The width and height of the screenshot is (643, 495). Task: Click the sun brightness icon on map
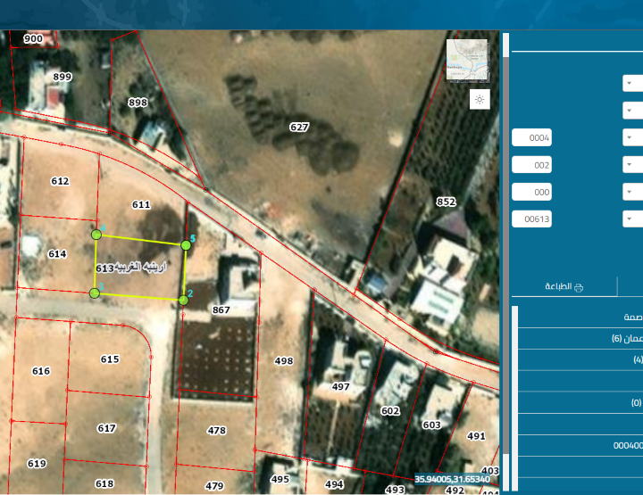(480, 99)
